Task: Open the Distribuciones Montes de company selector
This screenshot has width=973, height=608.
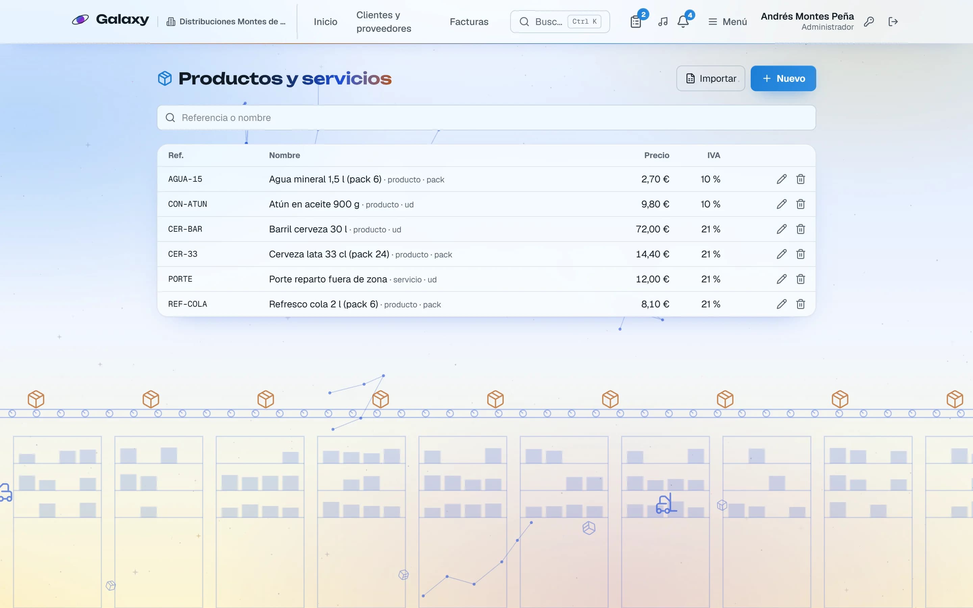Action: (226, 21)
